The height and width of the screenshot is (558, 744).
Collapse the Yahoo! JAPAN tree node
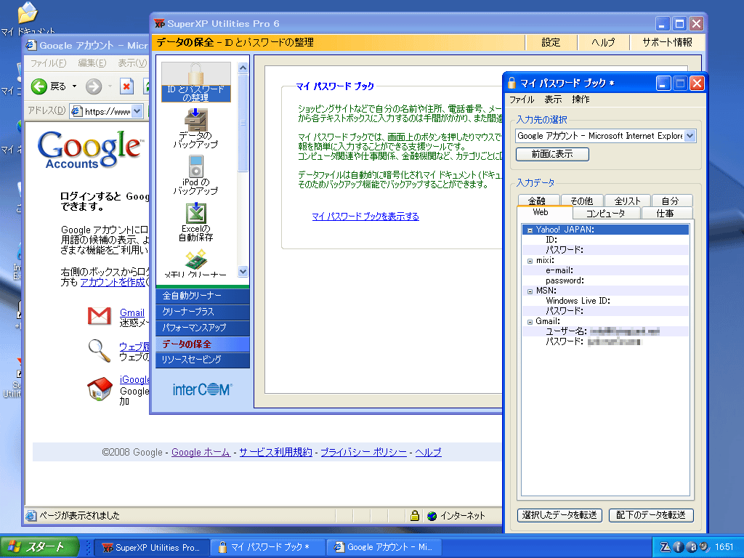tap(530, 230)
